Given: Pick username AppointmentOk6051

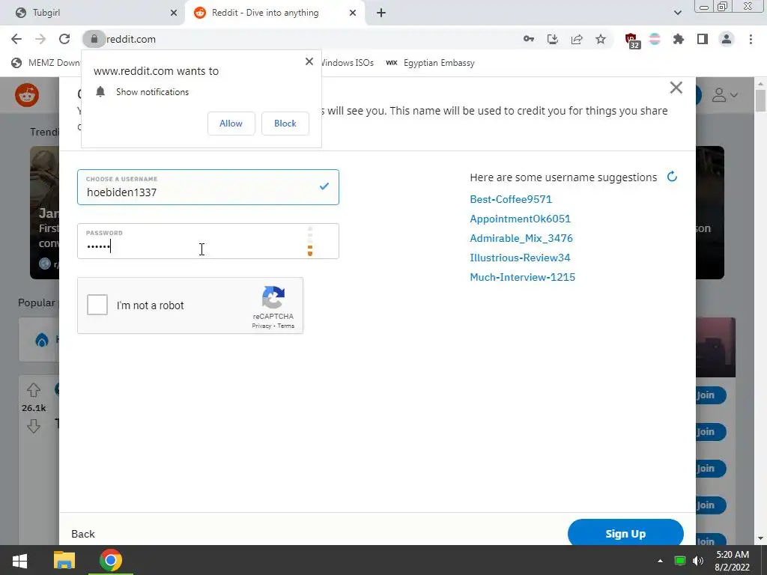Looking at the screenshot, I should tap(520, 219).
